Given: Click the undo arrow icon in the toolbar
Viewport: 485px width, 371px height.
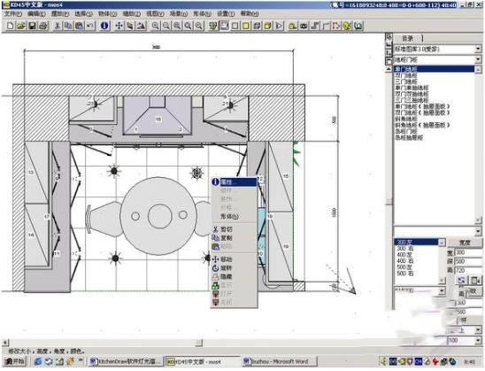Looking at the screenshot, I should [x=90, y=26].
